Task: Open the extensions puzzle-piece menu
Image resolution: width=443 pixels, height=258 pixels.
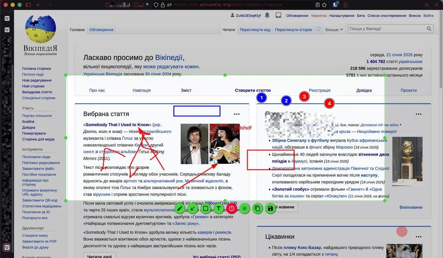Action: point(345,5)
